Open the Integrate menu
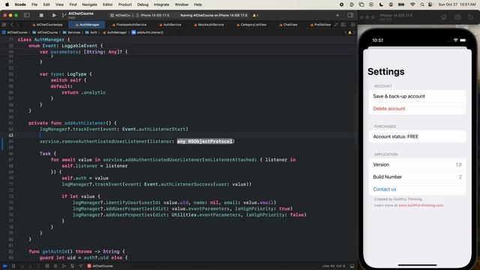 click(161, 4)
